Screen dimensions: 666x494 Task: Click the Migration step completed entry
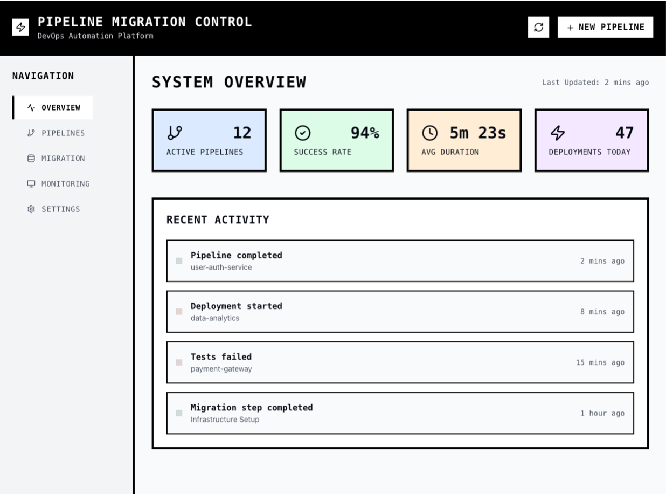(x=401, y=413)
